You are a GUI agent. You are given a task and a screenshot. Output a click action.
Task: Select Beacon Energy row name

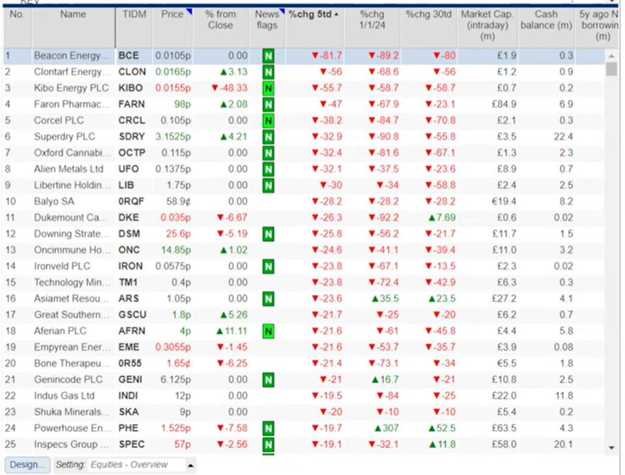click(x=72, y=56)
